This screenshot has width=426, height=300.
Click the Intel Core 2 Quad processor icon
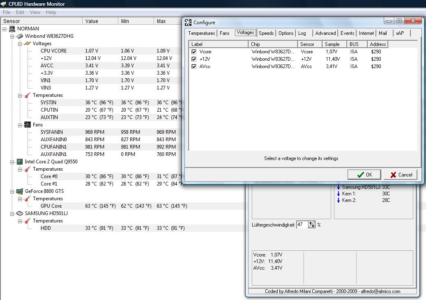point(20,162)
